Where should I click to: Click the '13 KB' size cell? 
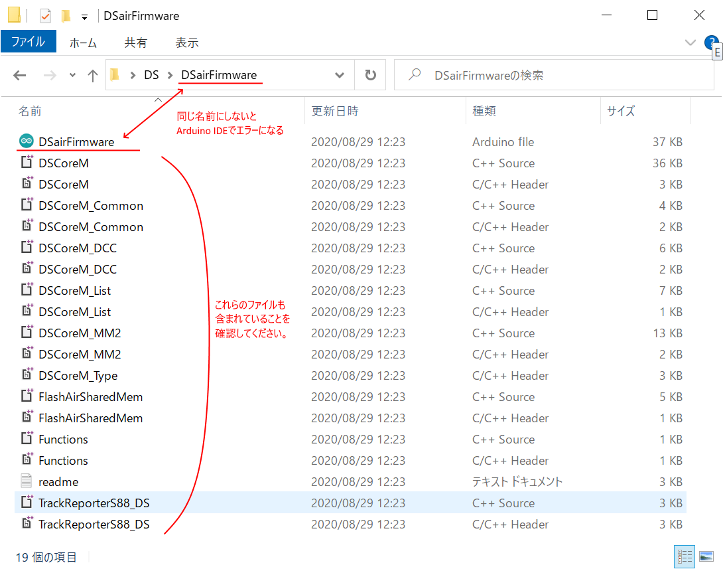(x=667, y=333)
